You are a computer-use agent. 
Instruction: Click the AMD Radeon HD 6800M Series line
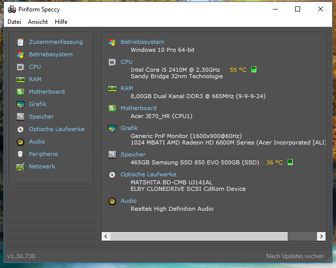coord(228,142)
